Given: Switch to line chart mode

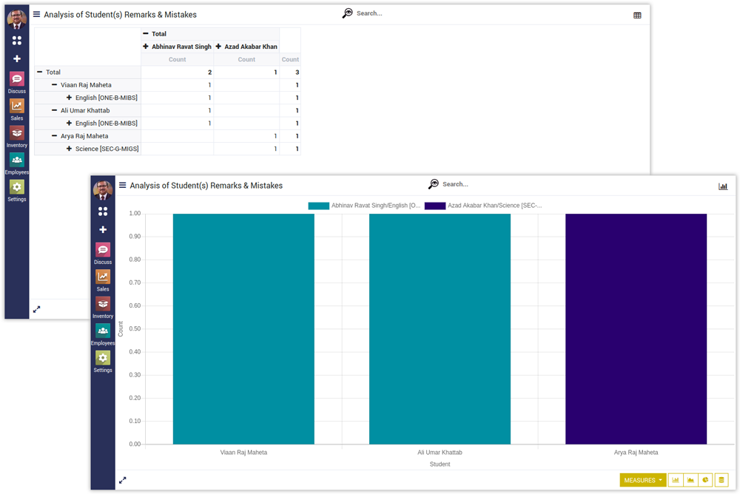Looking at the screenshot, I should pyautogui.click(x=690, y=480).
